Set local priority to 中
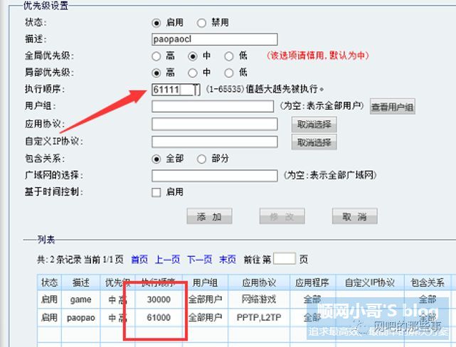The height and width of the screenshot is (347, 456). 193,73
